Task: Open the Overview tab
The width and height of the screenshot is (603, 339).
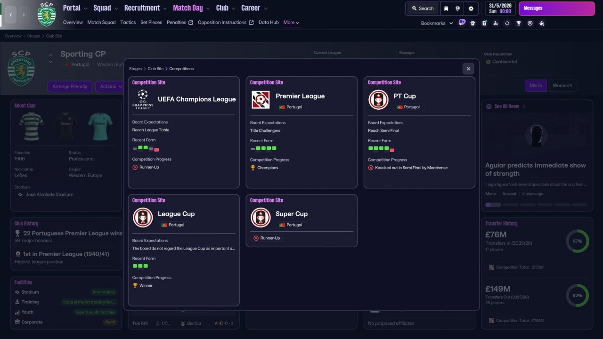Action: pyautogui.click(x=73, y=23)
